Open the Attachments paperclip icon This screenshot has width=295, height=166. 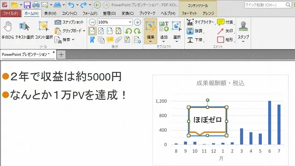(118, 40)
